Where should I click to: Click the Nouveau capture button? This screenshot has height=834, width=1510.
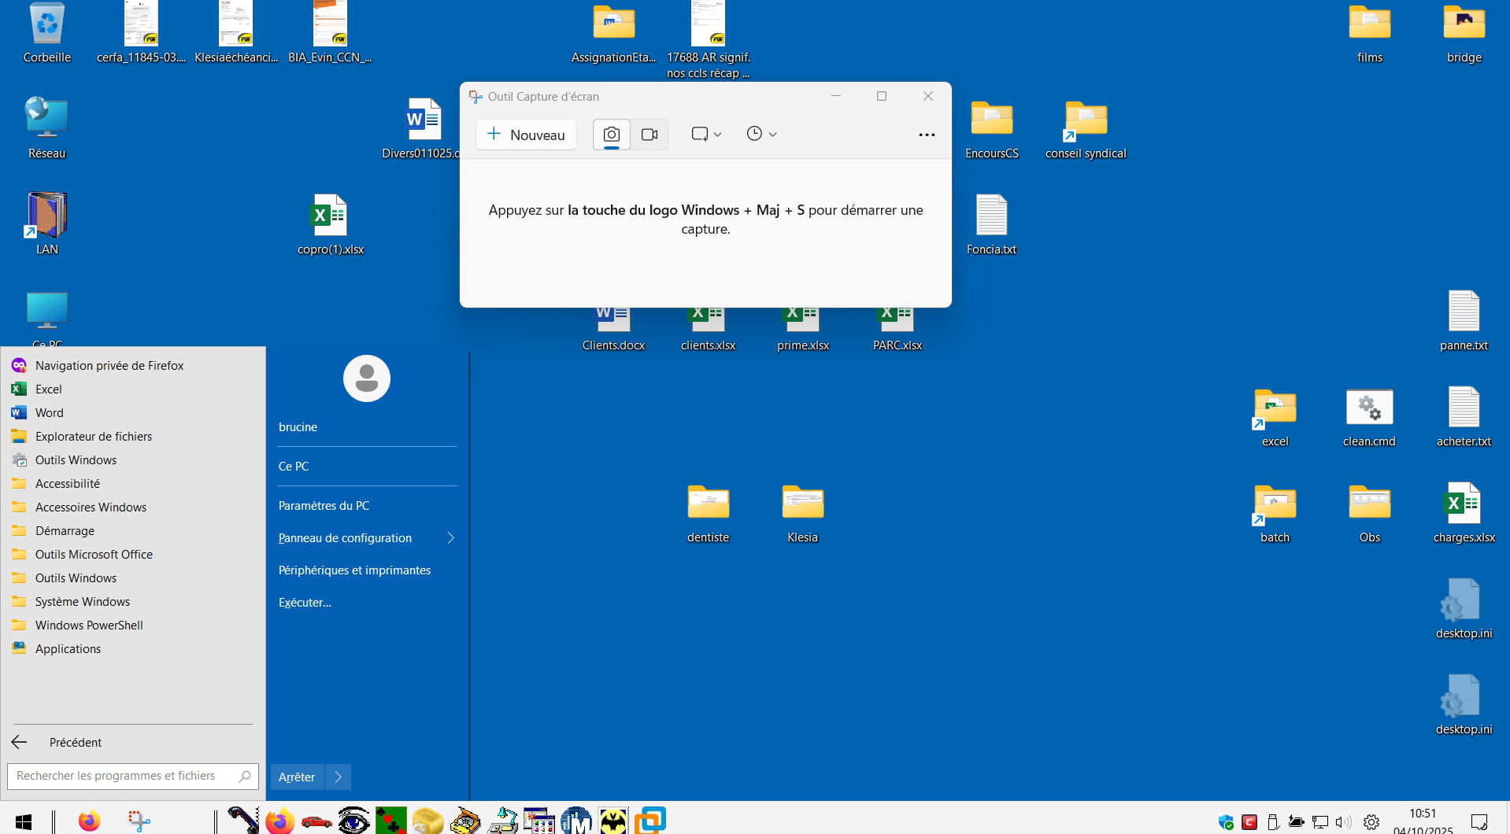pyautogui.click(x=526, y=135)
